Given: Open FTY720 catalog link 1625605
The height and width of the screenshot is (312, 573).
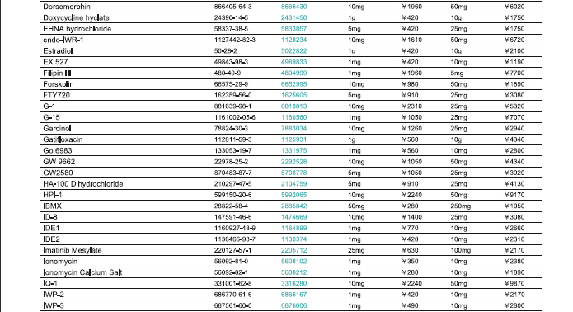Looking at the screenshot, I should pyautogui.click(x=294, y=95).
